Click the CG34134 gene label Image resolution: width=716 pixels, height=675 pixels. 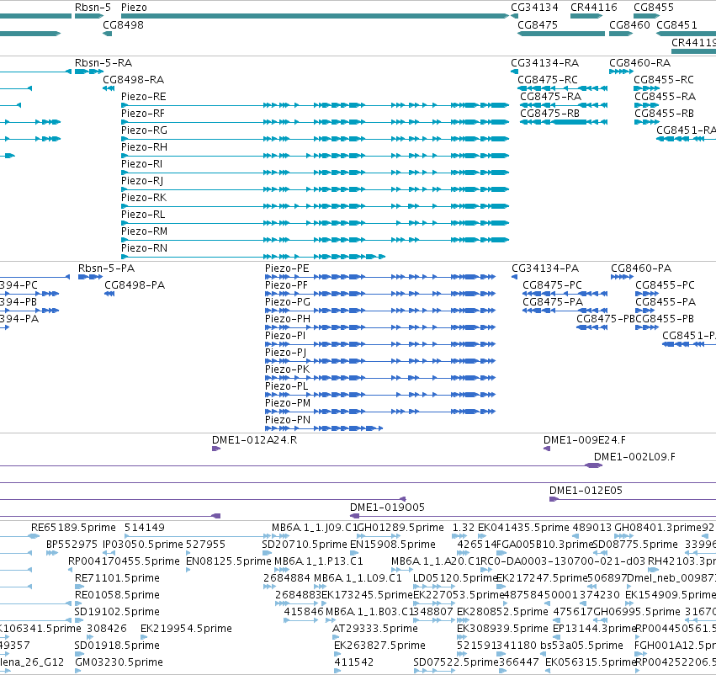534,8
